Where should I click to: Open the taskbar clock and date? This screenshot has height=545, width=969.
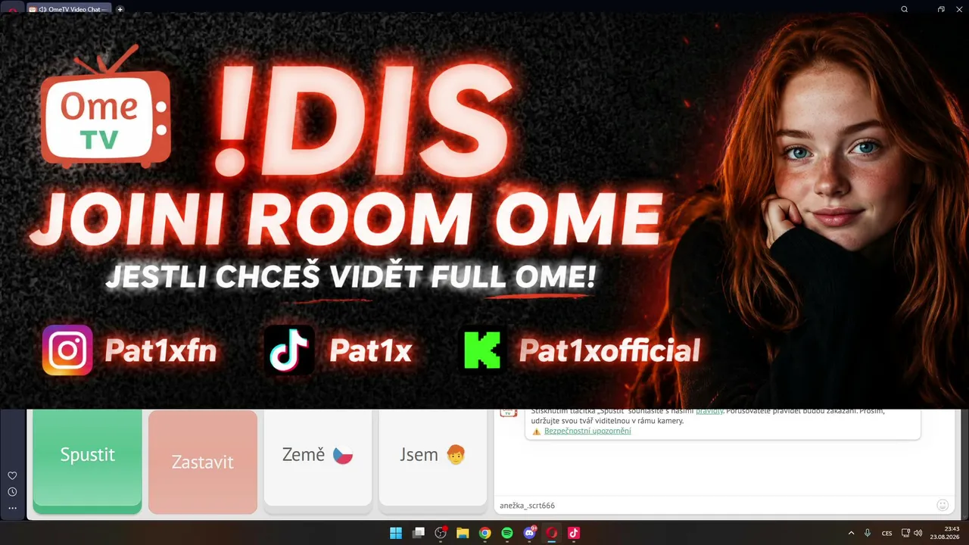946,533
